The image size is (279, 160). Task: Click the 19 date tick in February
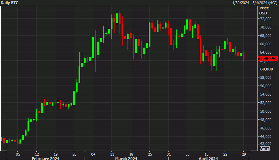pyautogui.click(x=56, y=154)
